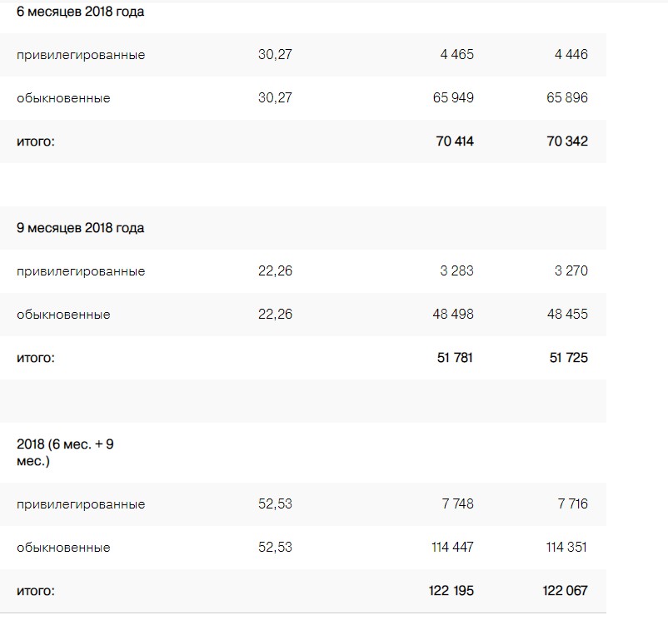Click the '9 месяцев 2018 года' heading
Viewport: 668px width, 620px height.
tap(80, 228)
